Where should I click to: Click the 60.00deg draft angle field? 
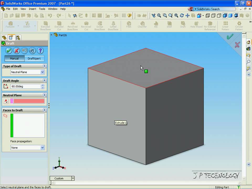coord(25,86)
